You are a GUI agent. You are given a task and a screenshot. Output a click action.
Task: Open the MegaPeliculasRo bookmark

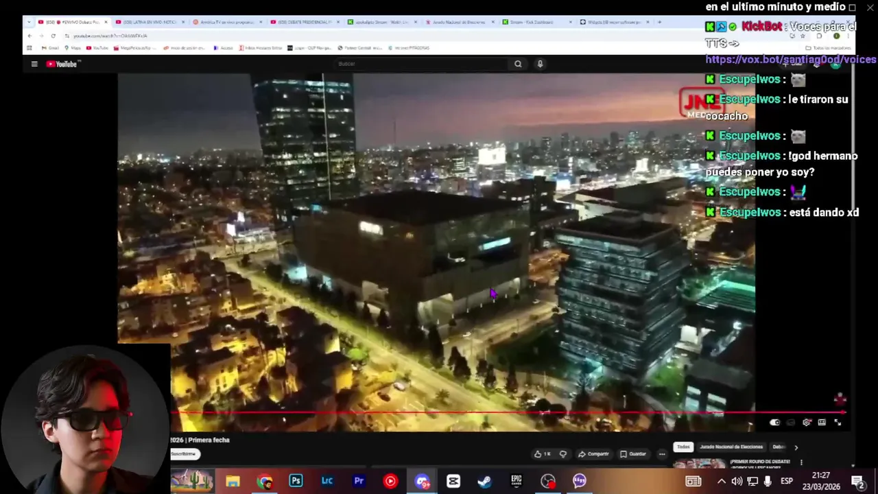136,48
